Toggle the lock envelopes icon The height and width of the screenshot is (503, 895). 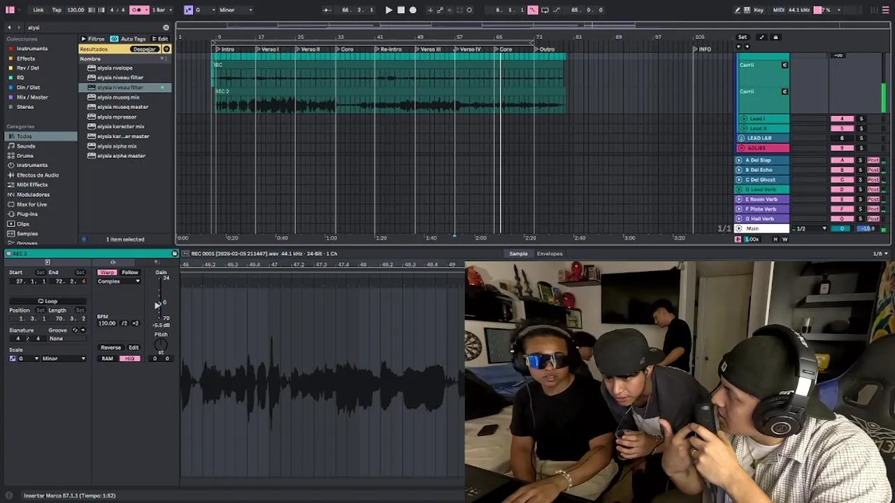click(x=775, y=37)
